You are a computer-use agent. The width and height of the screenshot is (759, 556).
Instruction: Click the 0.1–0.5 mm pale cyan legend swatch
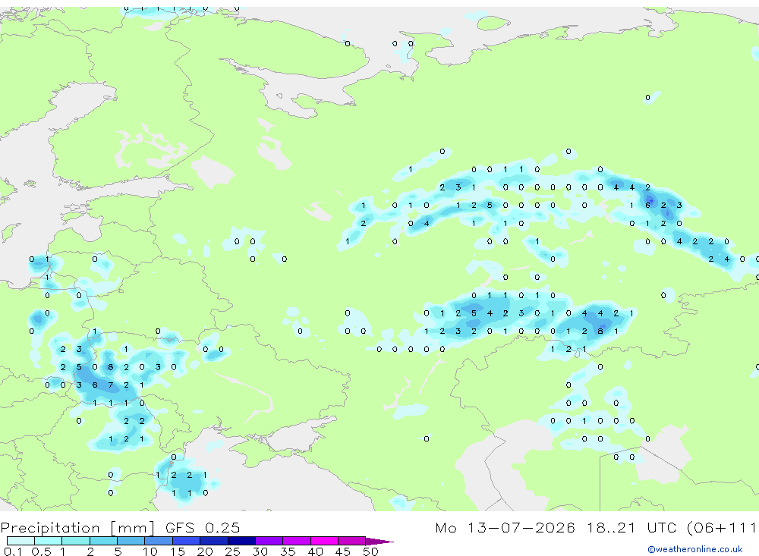point(20,541)
